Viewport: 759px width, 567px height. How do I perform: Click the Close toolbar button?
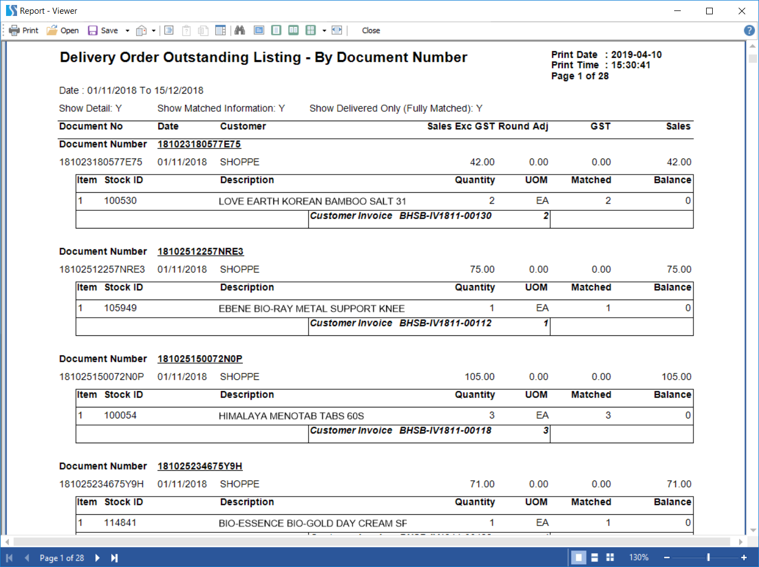371,30
